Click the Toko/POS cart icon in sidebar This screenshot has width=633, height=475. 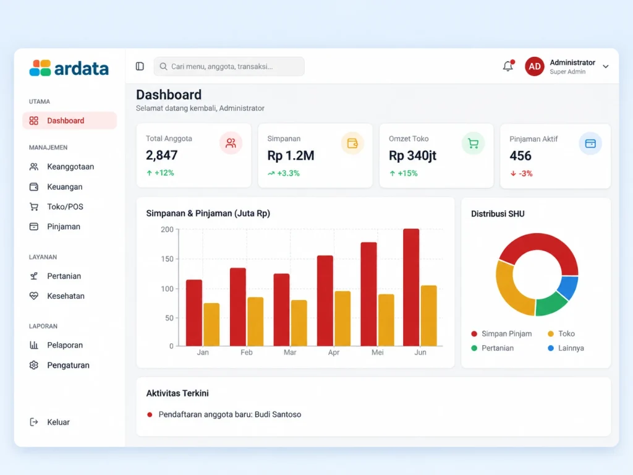34,207
